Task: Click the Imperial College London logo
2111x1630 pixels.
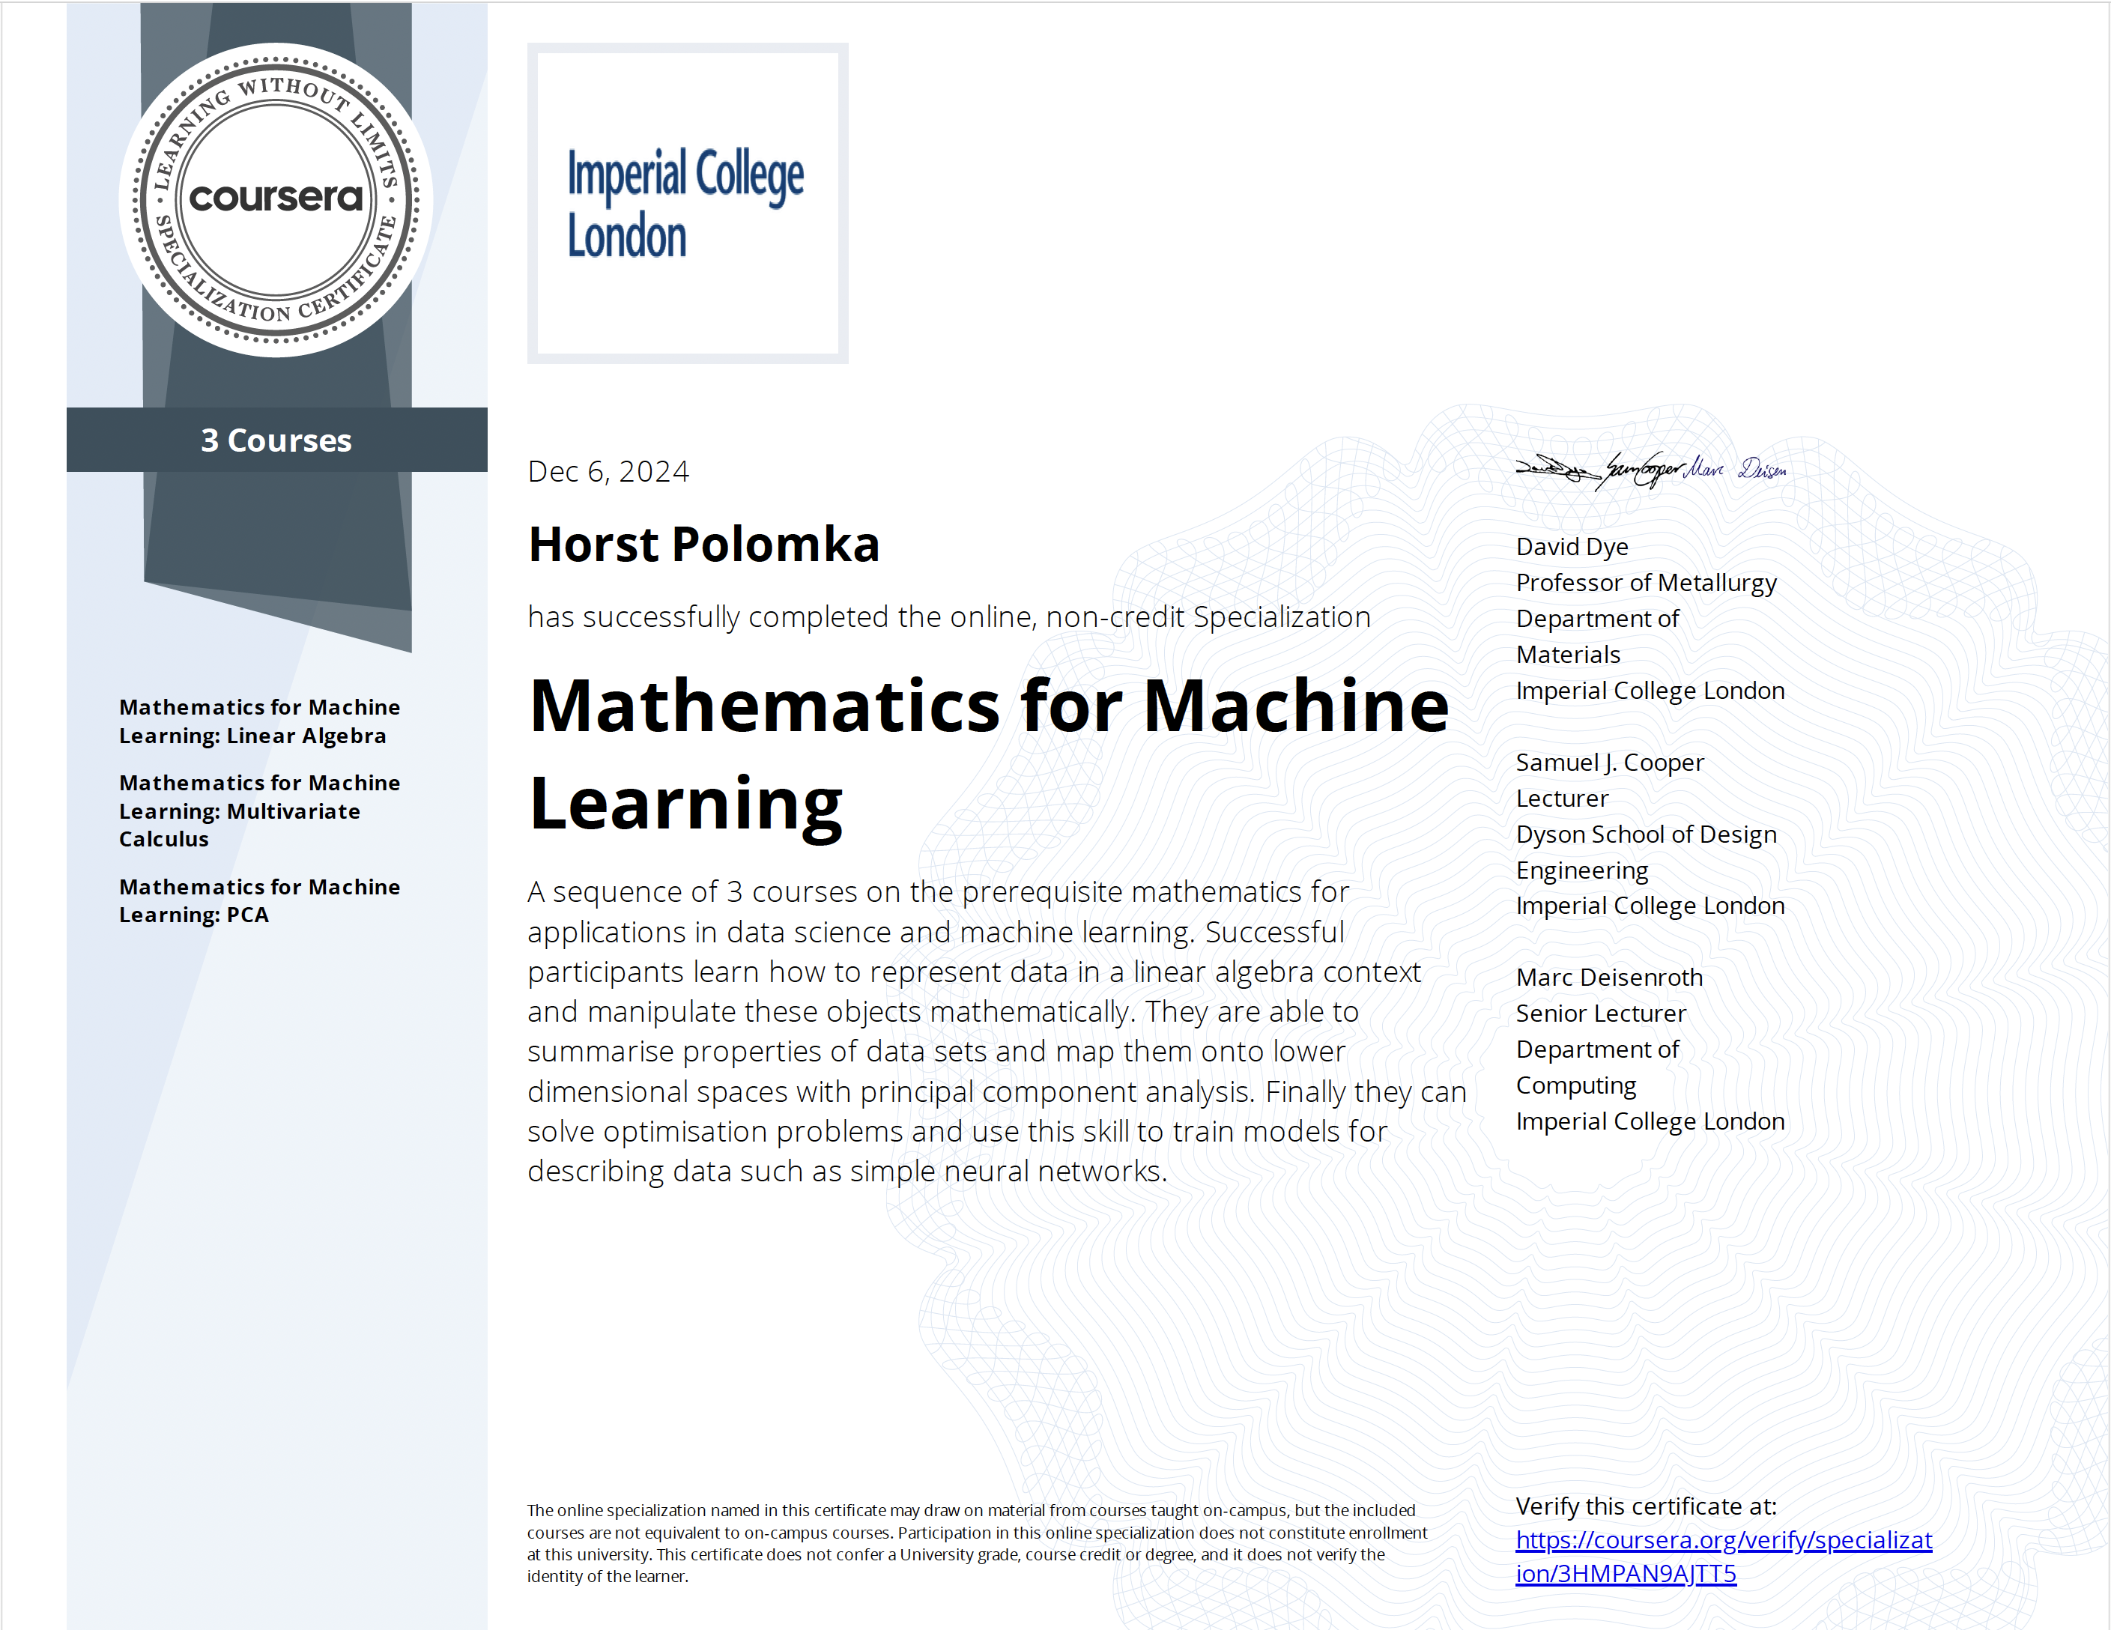Action: point(687,203)
